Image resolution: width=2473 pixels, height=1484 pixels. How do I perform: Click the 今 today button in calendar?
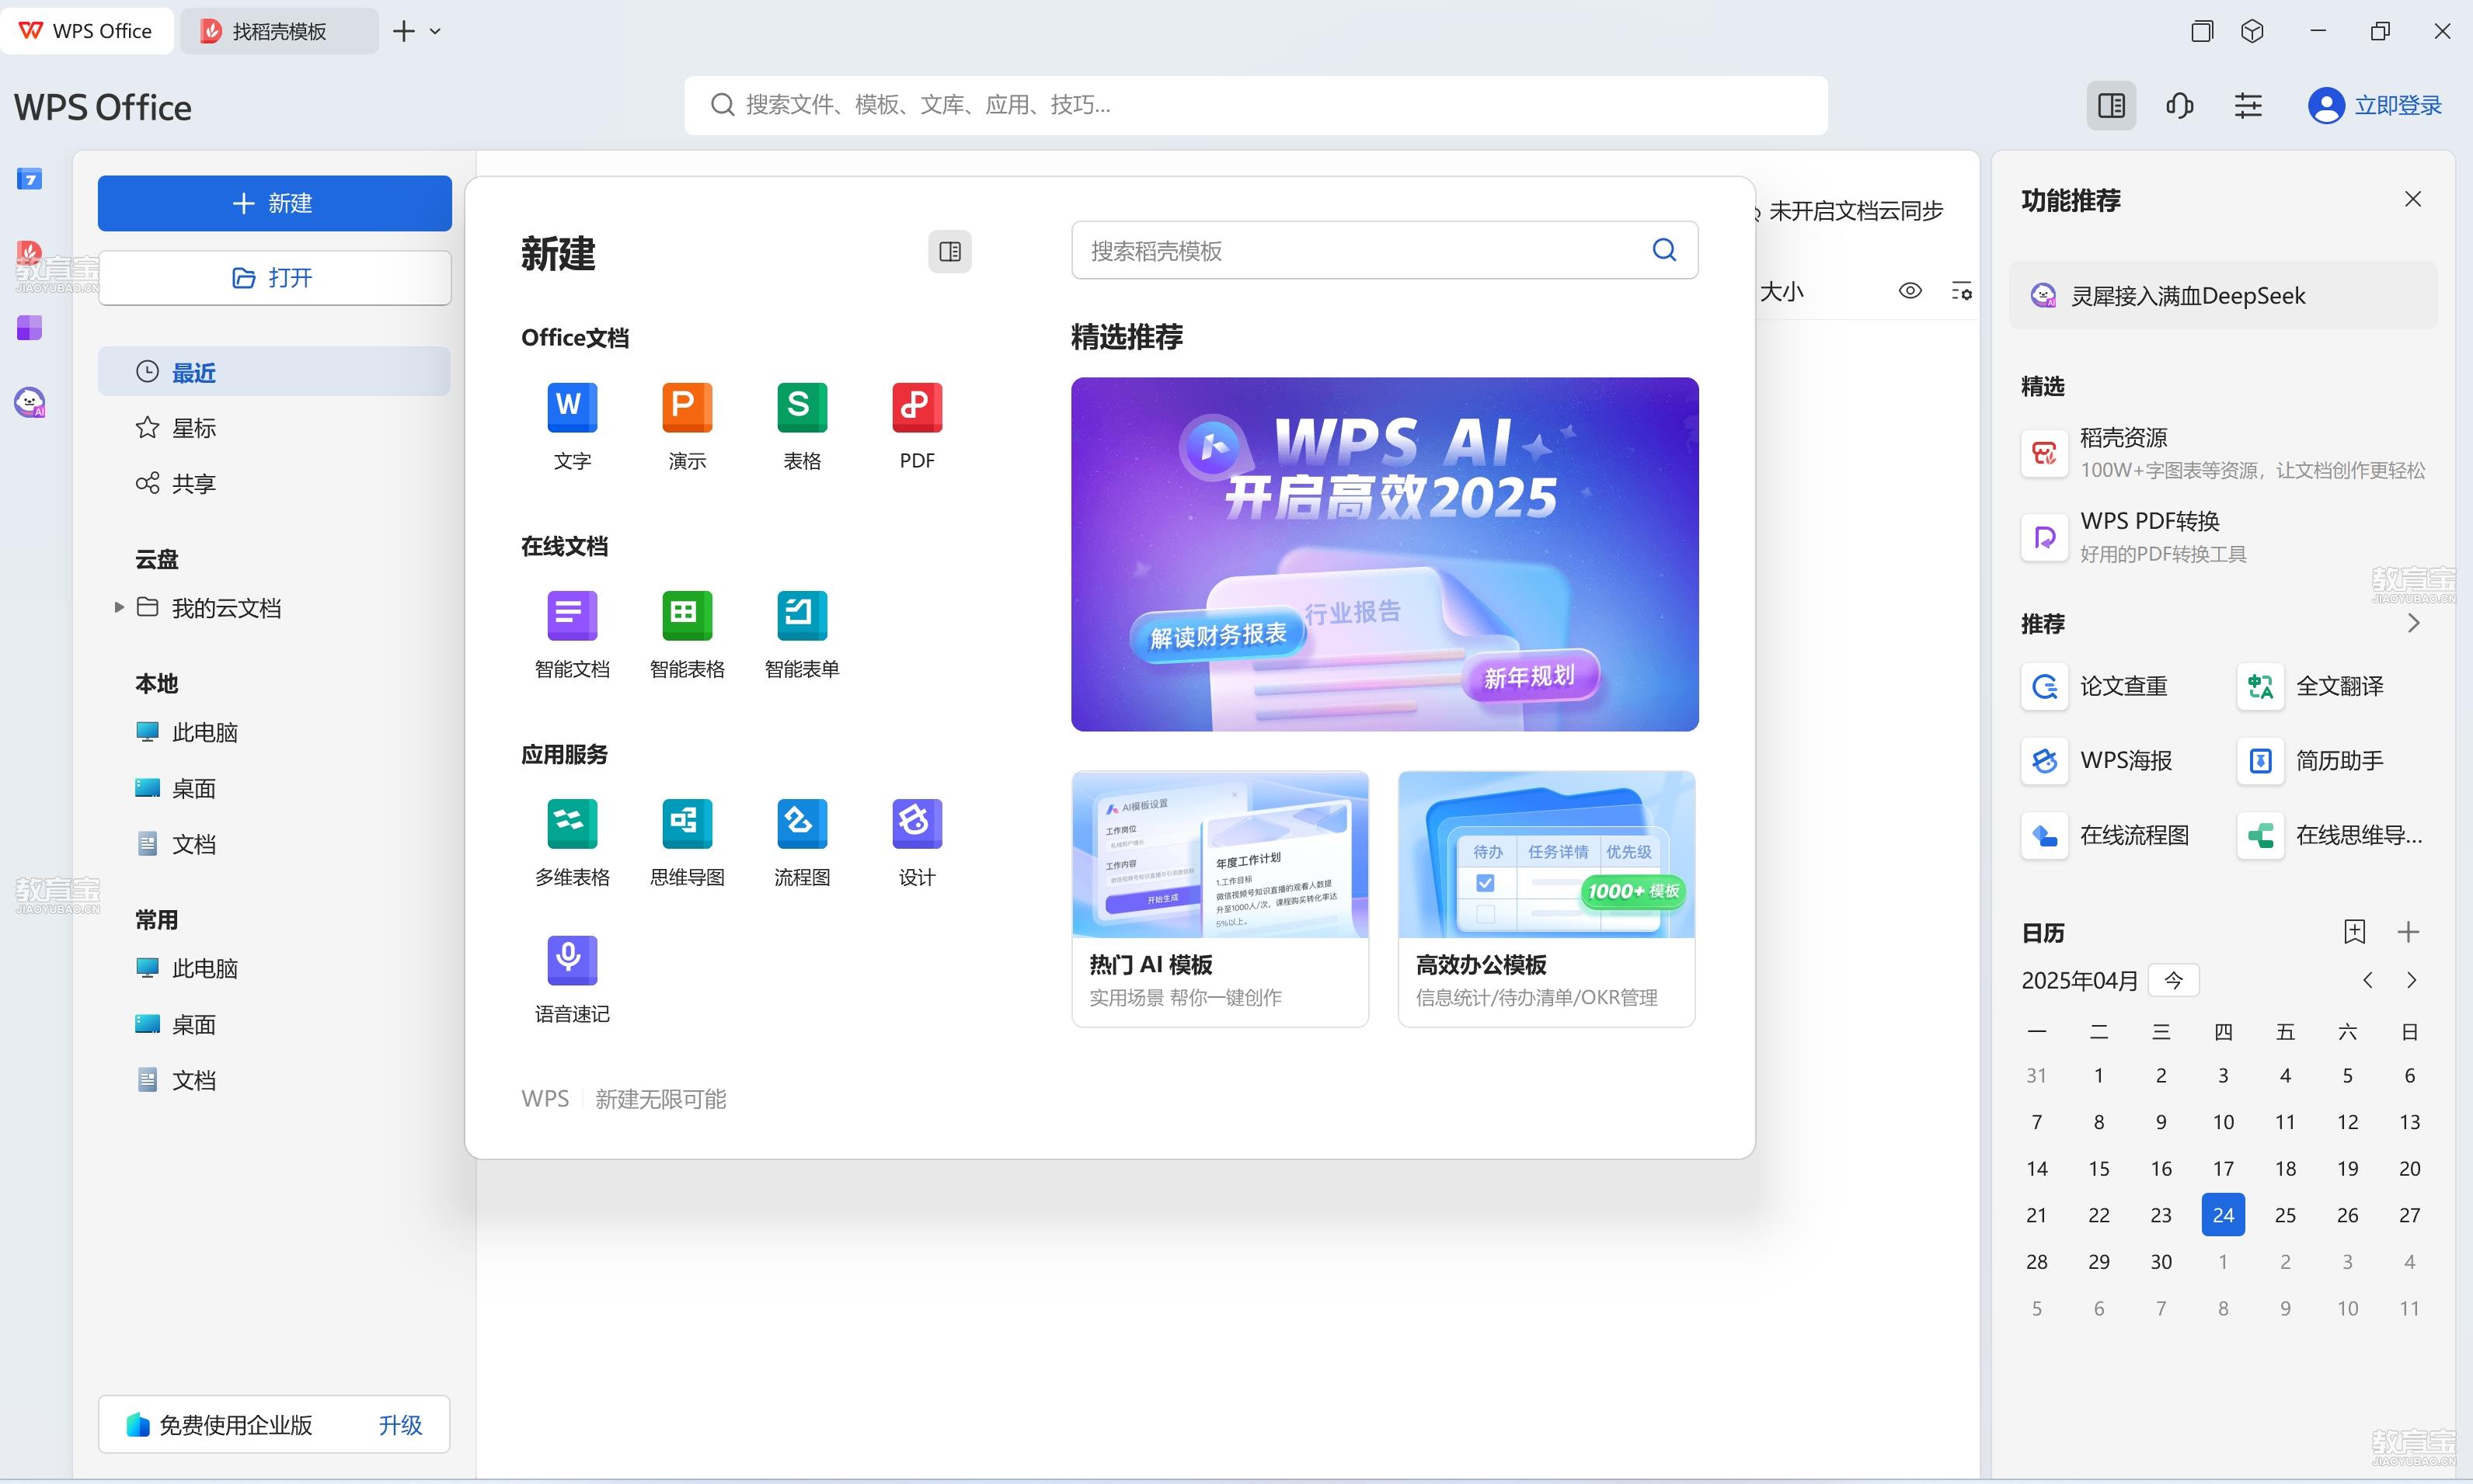(x=2174, y=980)
